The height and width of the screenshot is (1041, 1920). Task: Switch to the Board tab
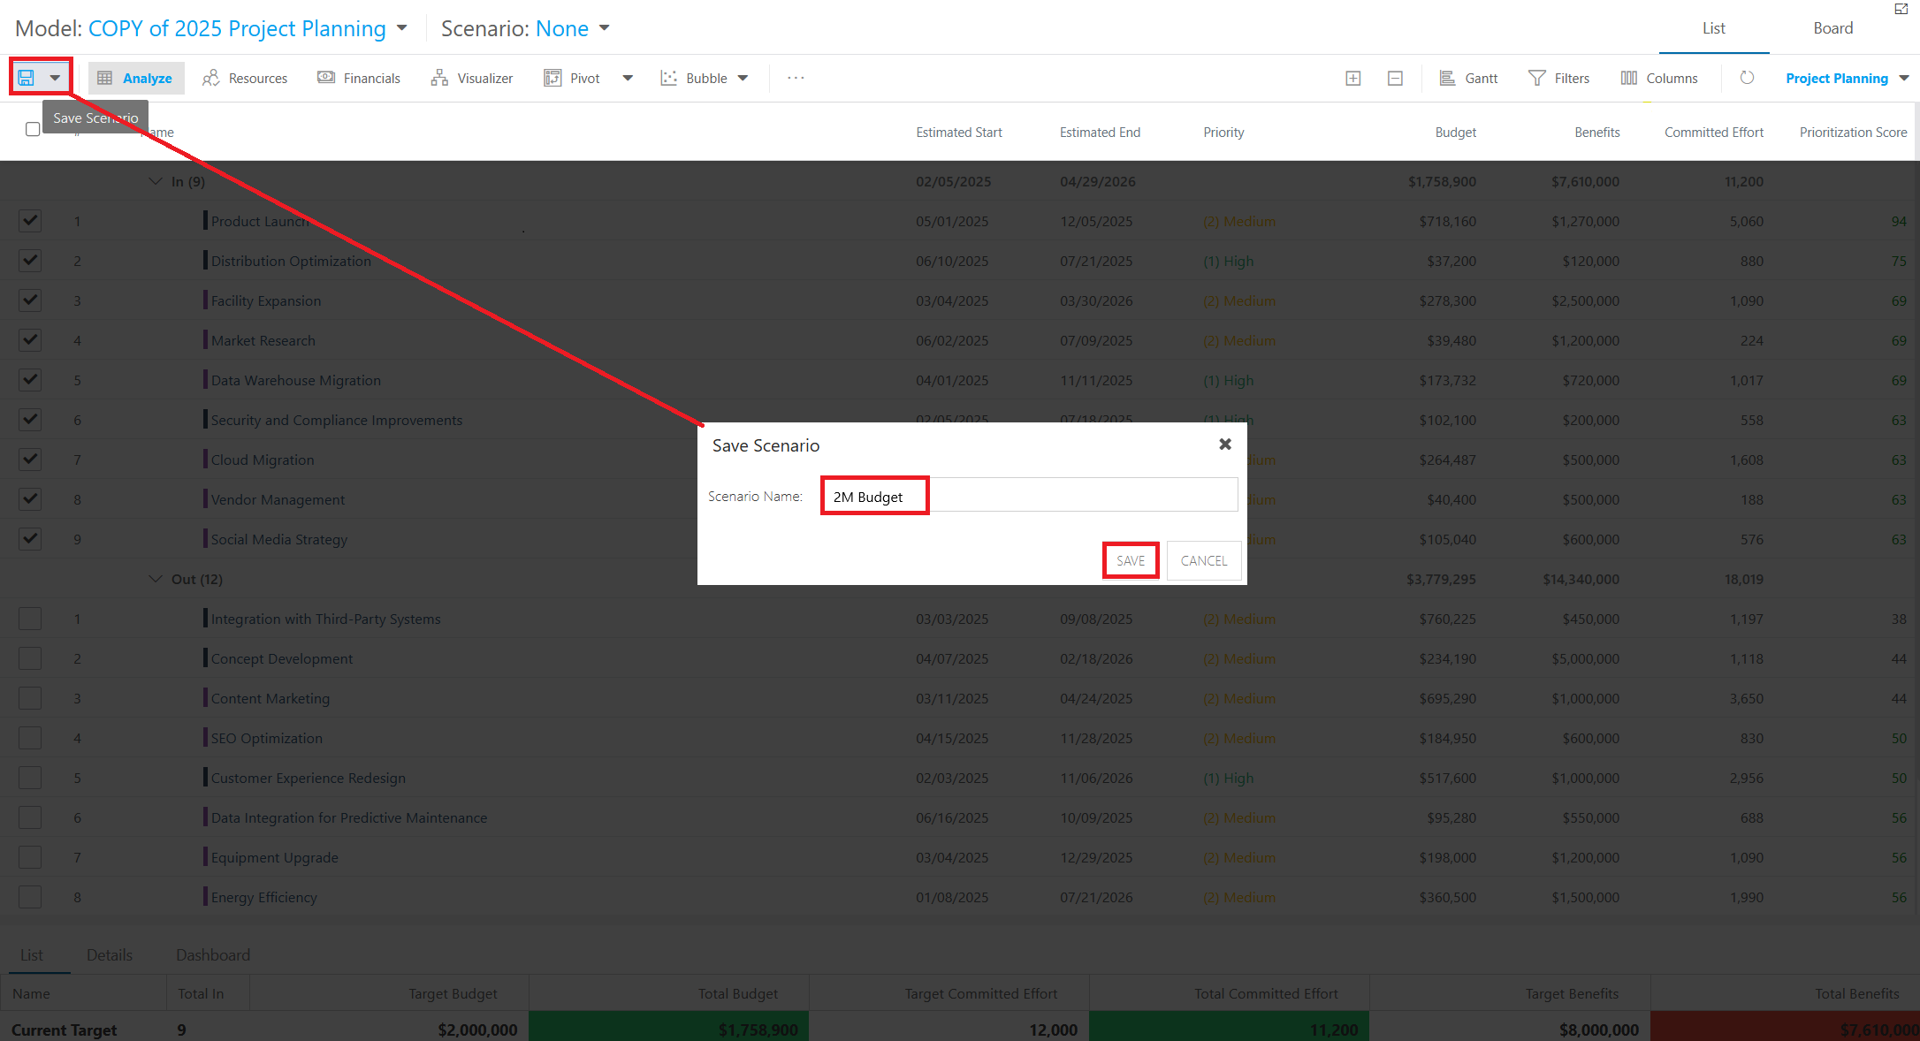point(1832,28)
